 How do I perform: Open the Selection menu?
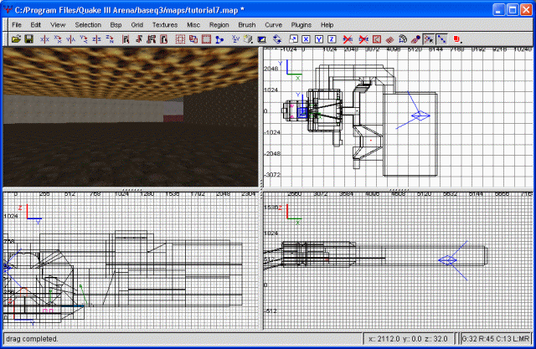pos(88,24)
